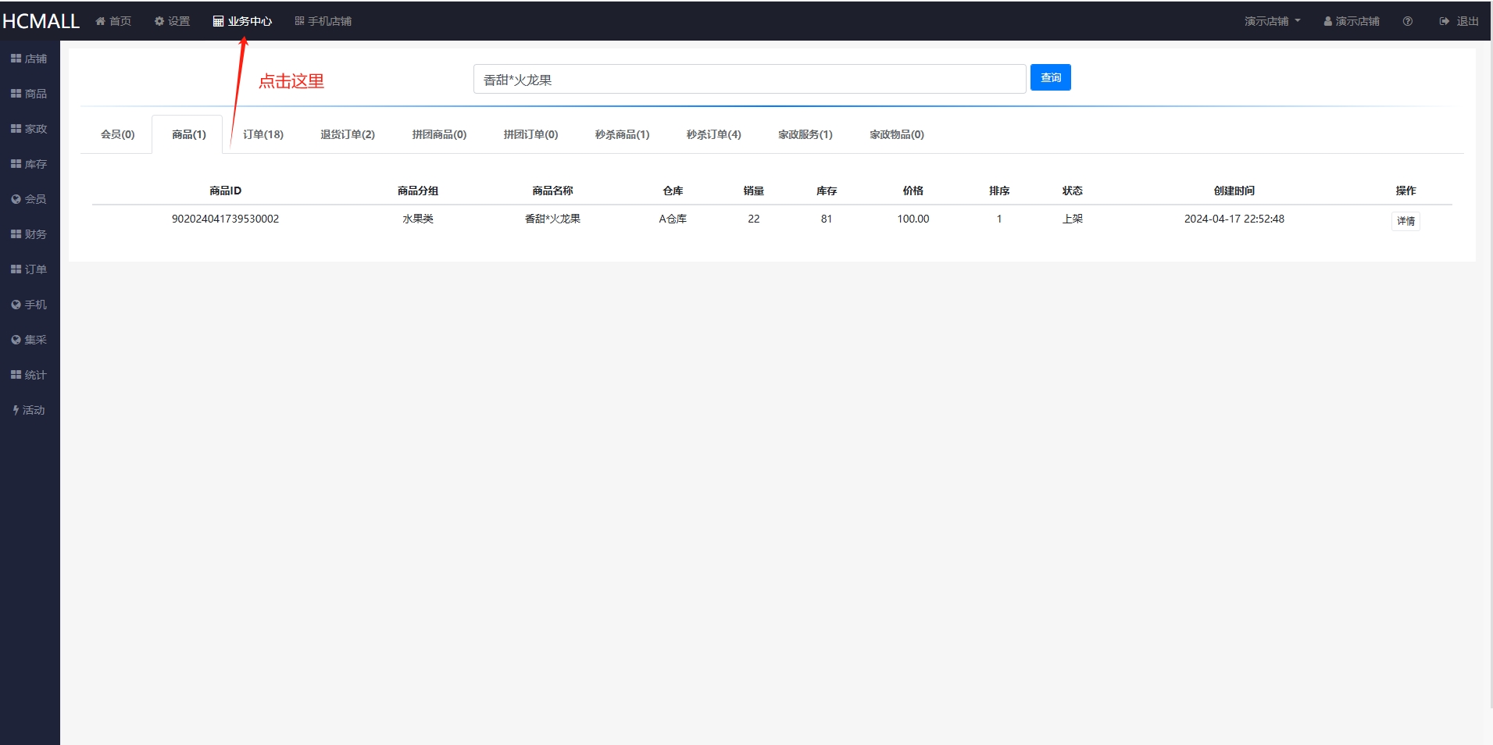Click product ID 902024041739530002

pyautogui.click(x=225, y=219)
